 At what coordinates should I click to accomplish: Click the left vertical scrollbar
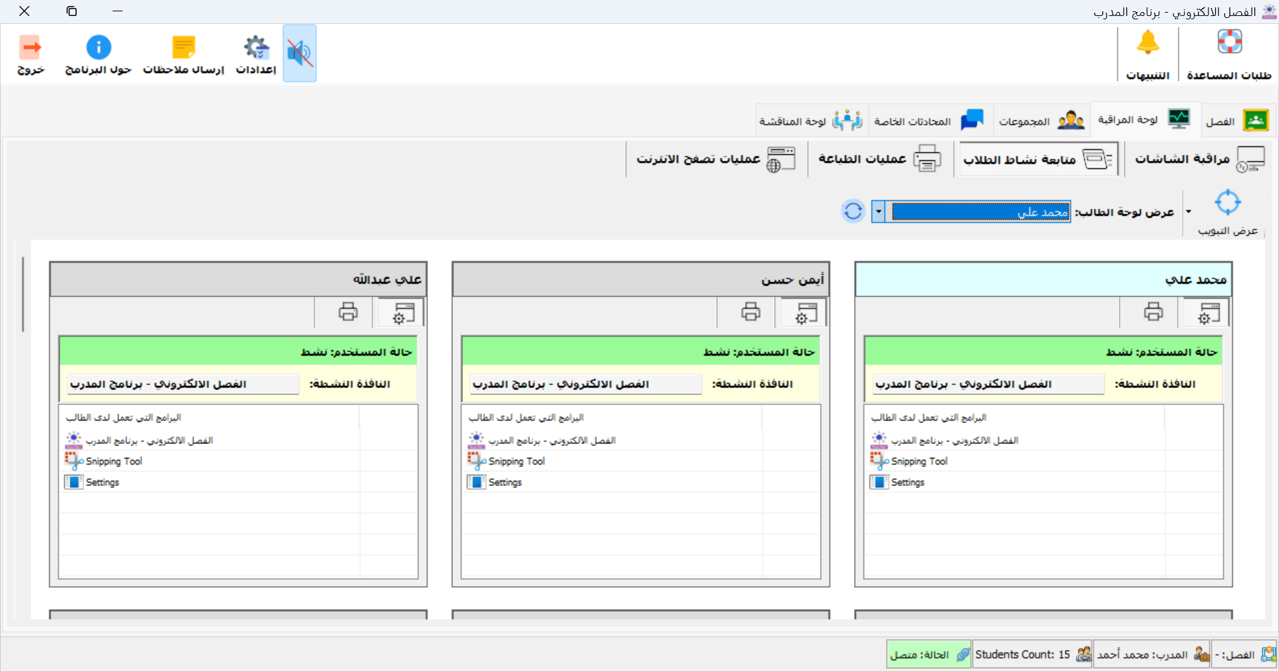point(24,293)
